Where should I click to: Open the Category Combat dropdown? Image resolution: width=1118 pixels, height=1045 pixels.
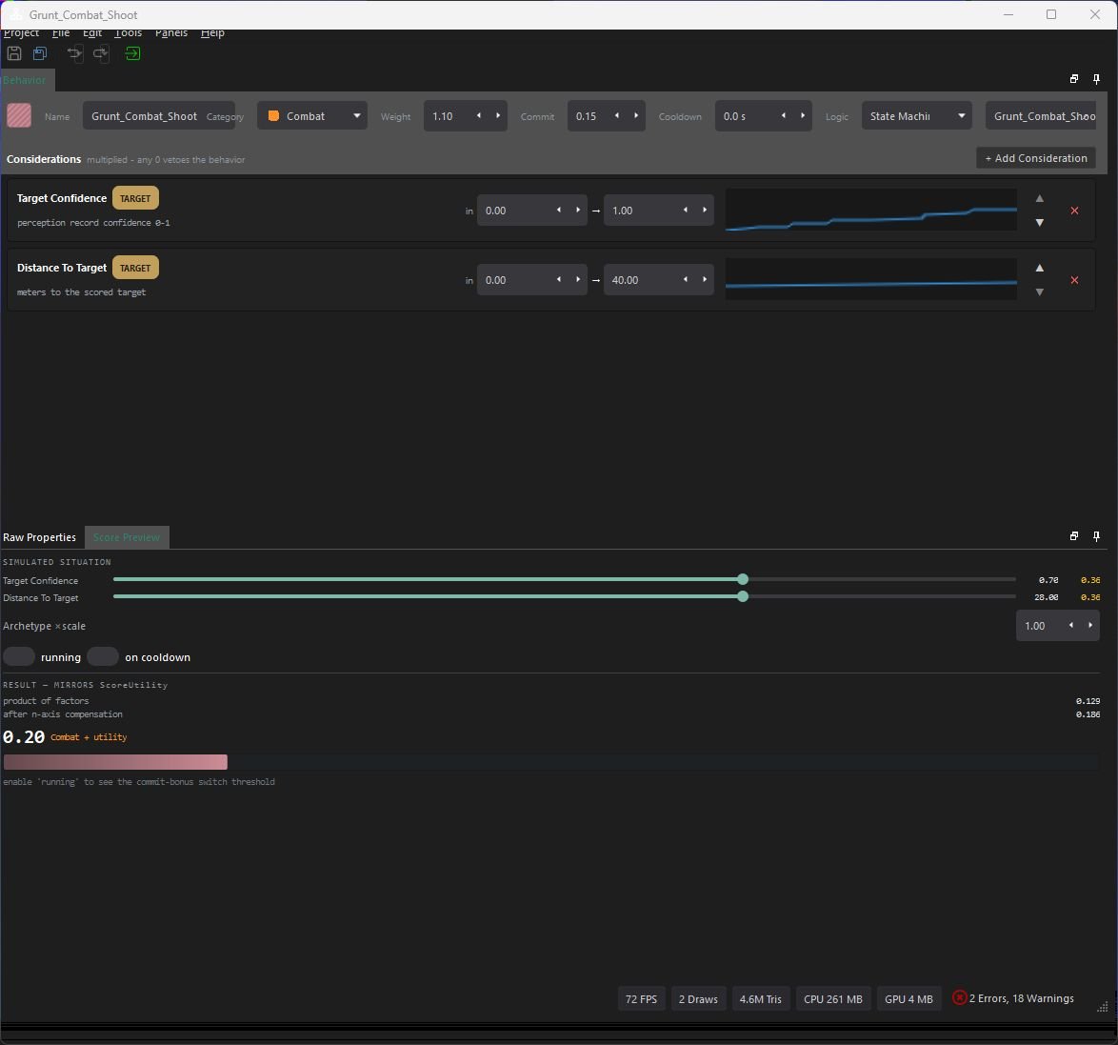pos(312,115)
